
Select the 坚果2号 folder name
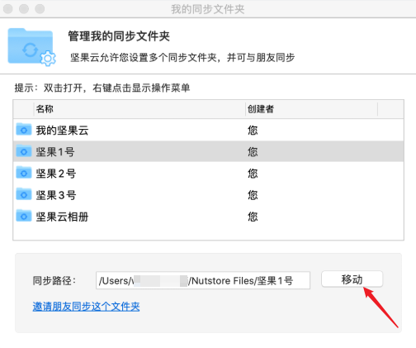[56, 174]
